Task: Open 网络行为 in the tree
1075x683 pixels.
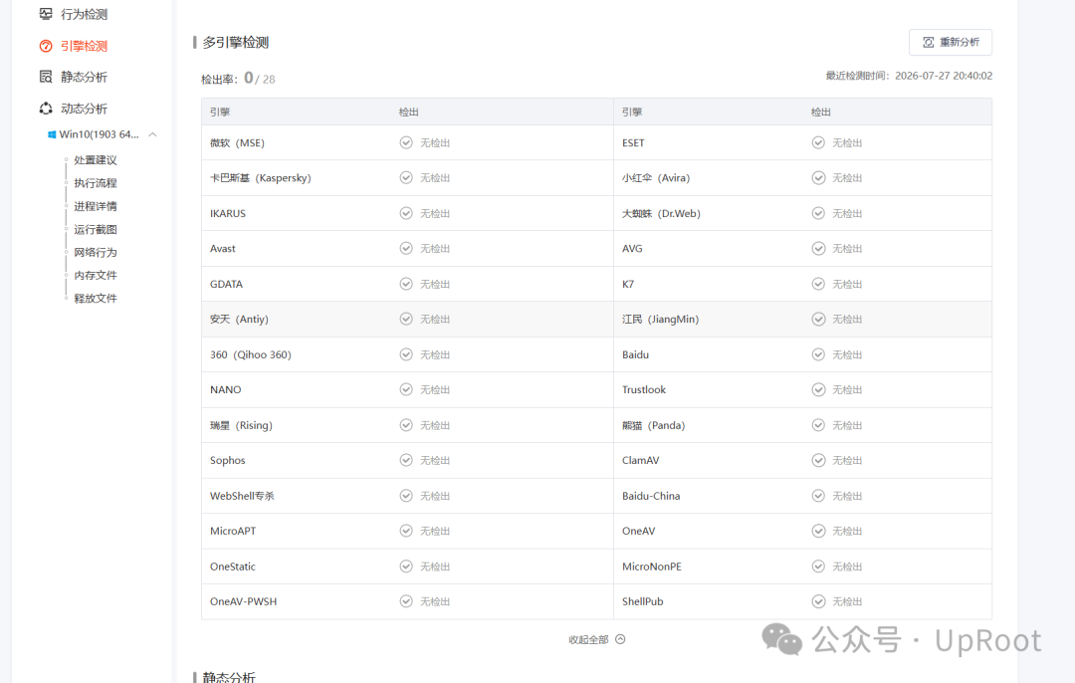Action: (x=96, y=252)
